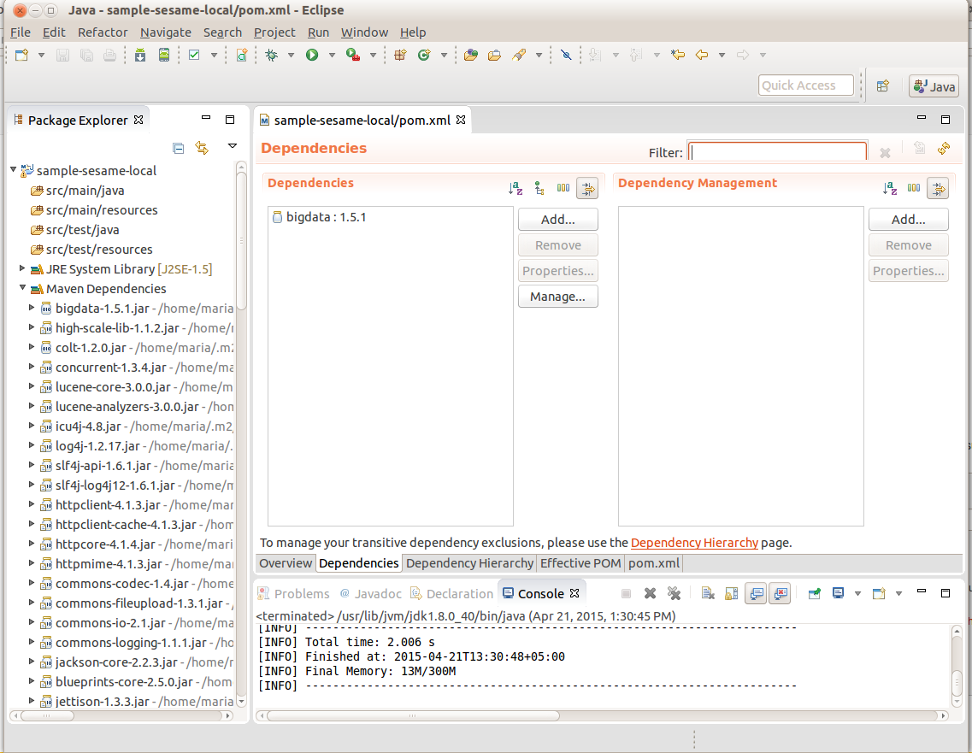972x753 pixels.
Task: Click the Open Type icon in toolbar
Action: (x=471, y=56)
